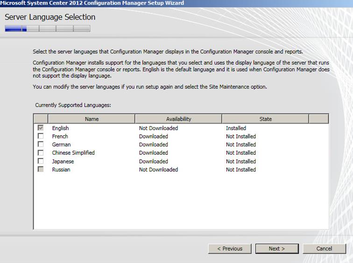353x263 pixels.
Task: Go back with the Previous button
Action: [230, 249]
